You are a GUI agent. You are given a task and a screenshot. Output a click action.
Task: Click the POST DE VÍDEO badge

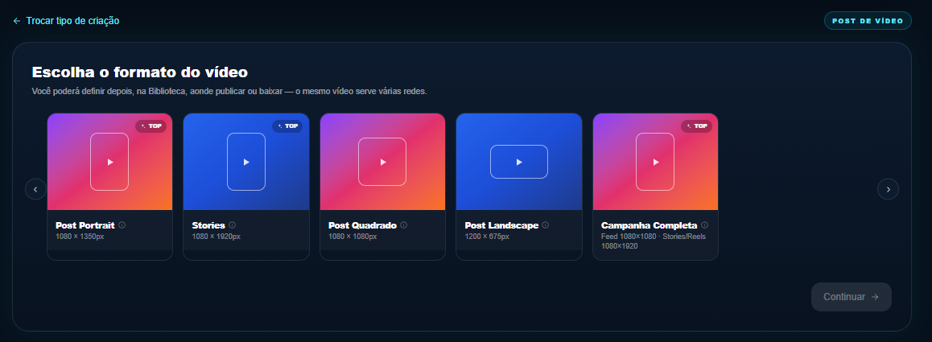click(868, 21)
